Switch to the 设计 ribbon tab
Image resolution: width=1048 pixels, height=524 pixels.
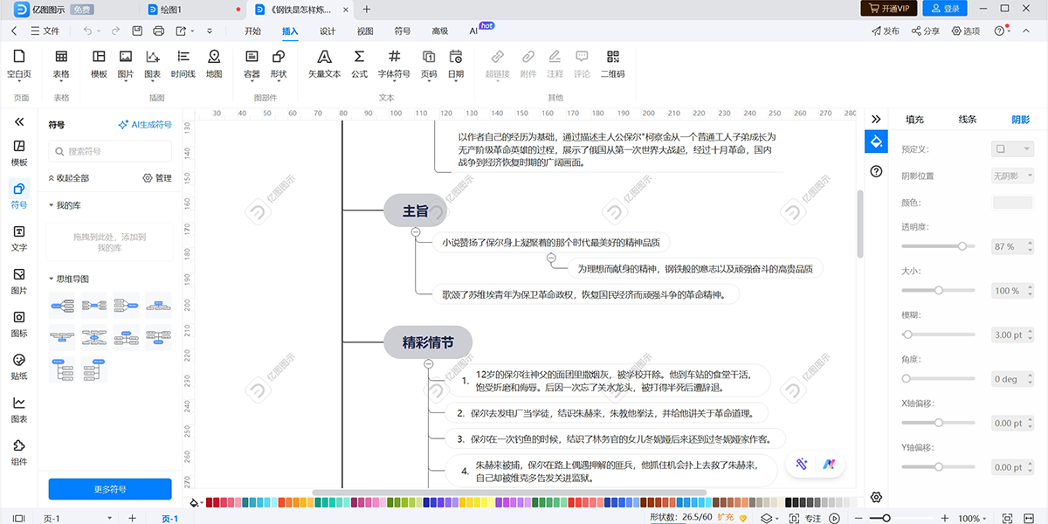click(327, 31)
